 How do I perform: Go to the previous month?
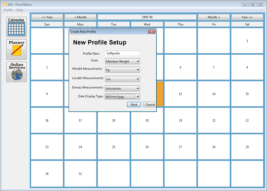click(x=80, y=17)
